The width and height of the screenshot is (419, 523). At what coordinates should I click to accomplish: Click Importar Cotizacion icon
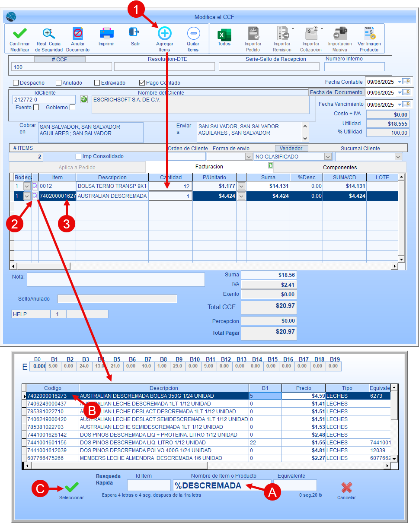(x=311, y=34)
